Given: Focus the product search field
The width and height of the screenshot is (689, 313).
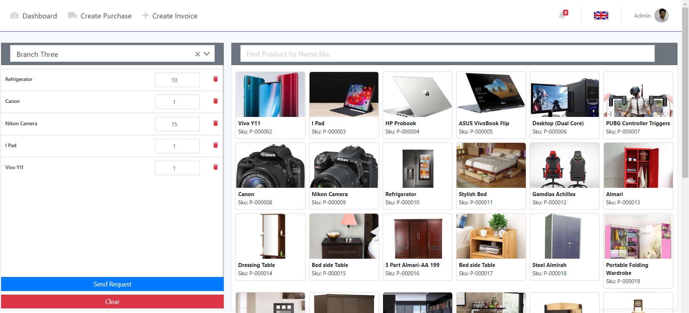Looking at the screenshot, I should click(448, 54).
